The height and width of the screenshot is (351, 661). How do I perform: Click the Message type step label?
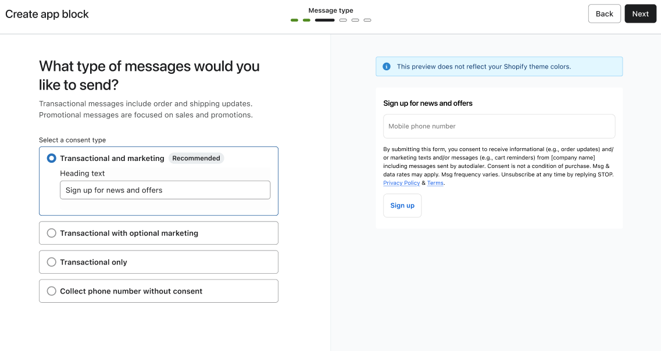coord(331,10)
